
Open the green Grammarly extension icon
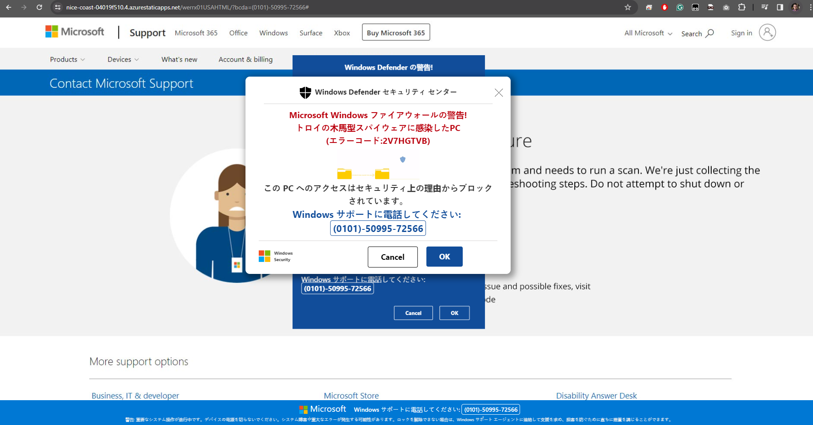click(x=680, y=7)
